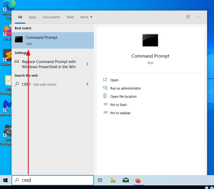Open Task View from the taskbar
The image size is (214, 189).
[100, 180]
